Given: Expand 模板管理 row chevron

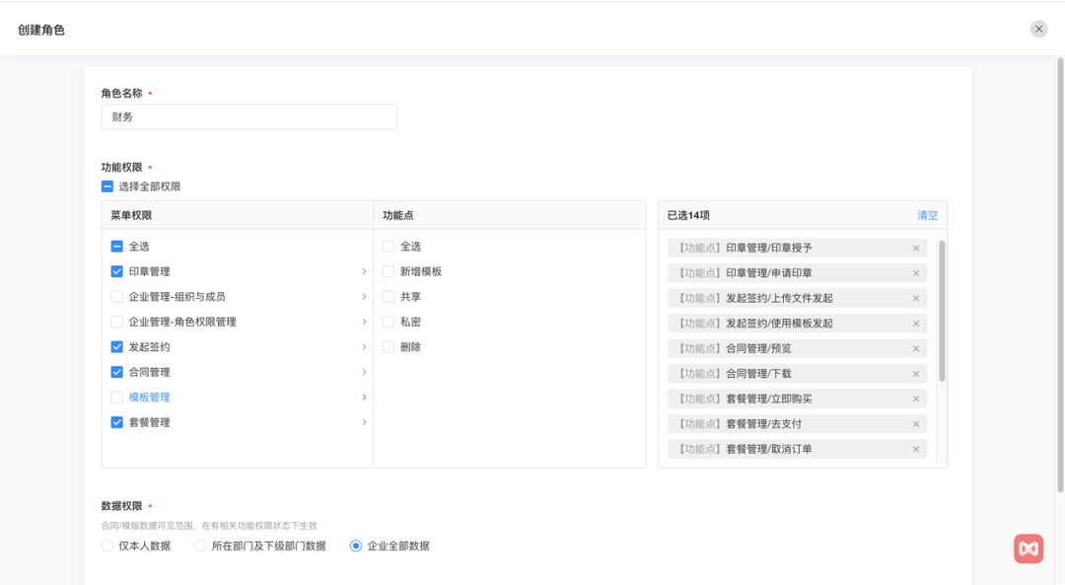Looking at the screenshot, I should (364, 397).
